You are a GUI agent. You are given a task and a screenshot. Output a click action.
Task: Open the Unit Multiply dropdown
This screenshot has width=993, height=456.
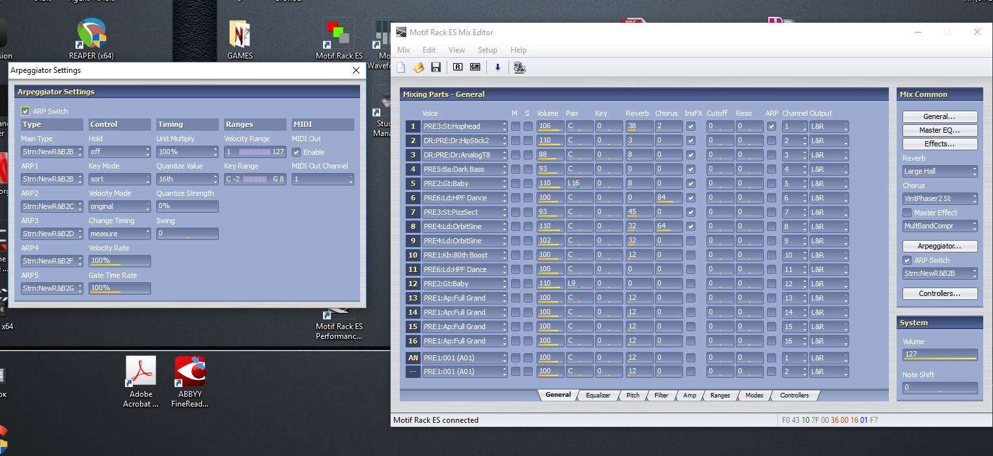pos(188,152)
